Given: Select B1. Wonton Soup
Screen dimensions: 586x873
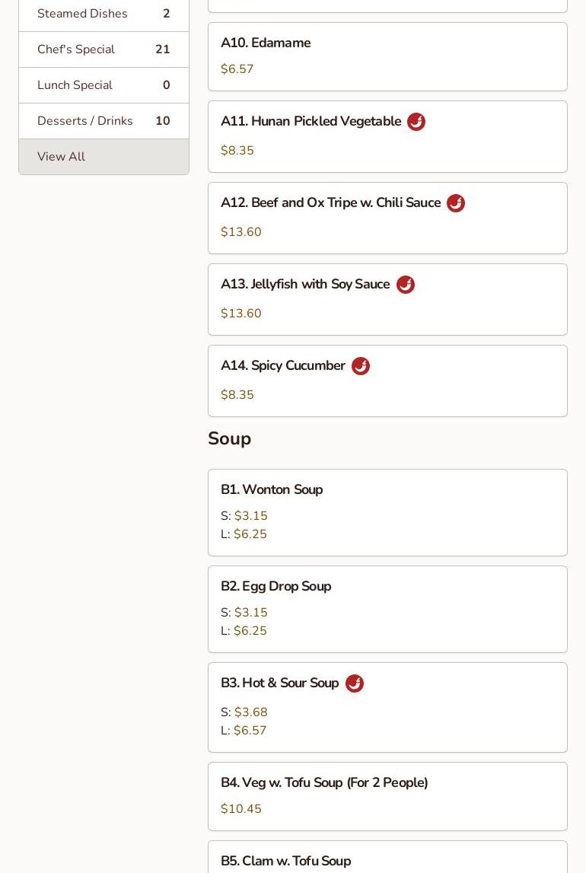Looking at the screenshot, I should 387,512.
